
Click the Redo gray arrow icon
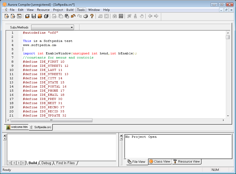point(79,16)
